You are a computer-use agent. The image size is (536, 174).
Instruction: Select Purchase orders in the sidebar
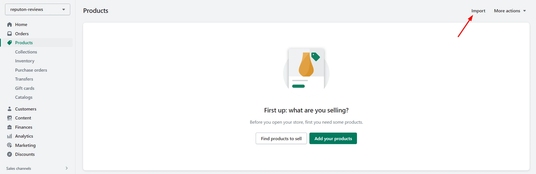point(31,70)
